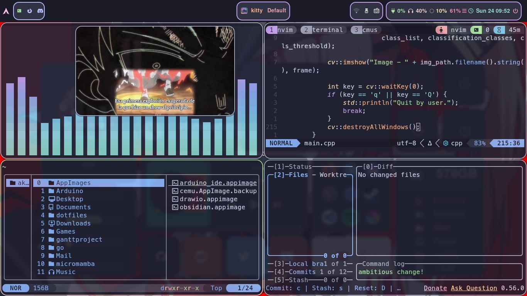Click the 'ambitious change!' command log text
The image size is (527, 296).
[391, 272]
